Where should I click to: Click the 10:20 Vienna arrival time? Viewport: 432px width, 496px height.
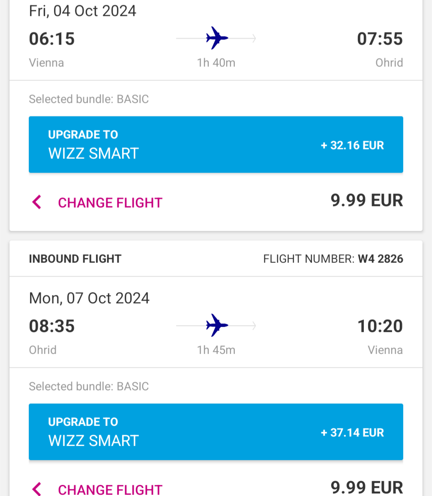[380, 326]
